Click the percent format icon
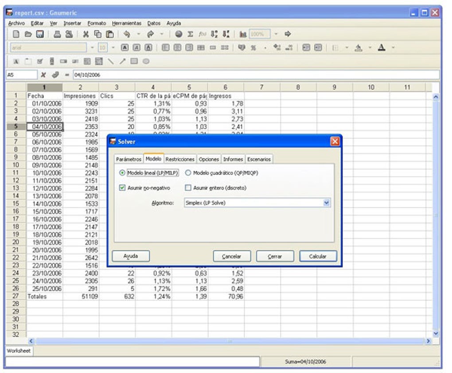452x373 pixels. tap(253, 47)
